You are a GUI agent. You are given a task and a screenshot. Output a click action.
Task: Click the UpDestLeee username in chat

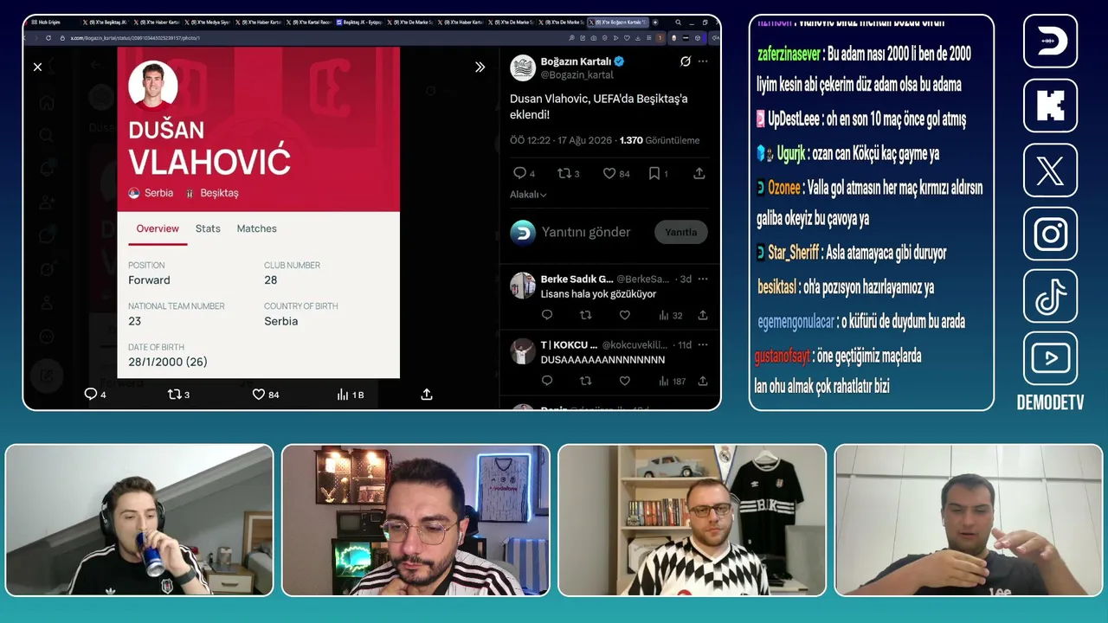click(793, 119)
